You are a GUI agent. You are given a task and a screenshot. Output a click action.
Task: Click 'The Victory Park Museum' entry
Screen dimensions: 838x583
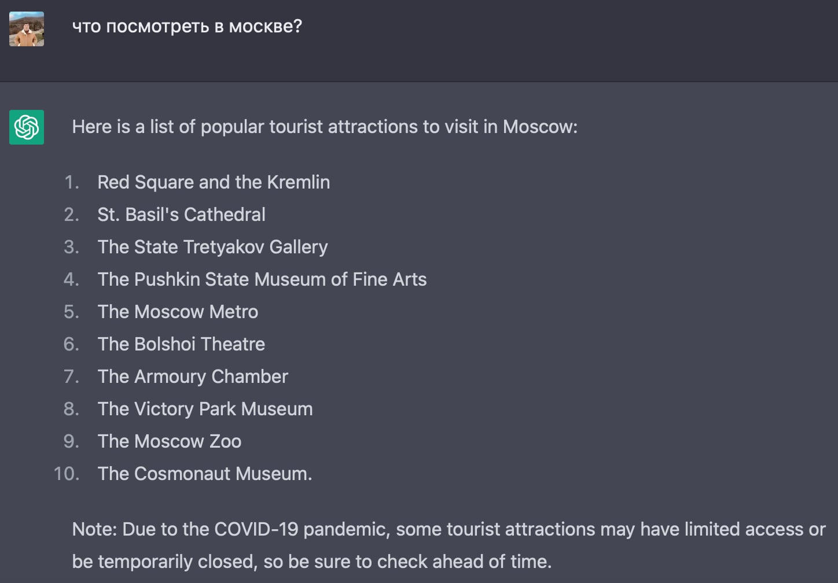205,409
